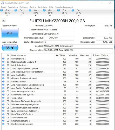115x130 pixels.
Task: Click status icon of C2 Temperatur row
Action: (x=3, y=98)
